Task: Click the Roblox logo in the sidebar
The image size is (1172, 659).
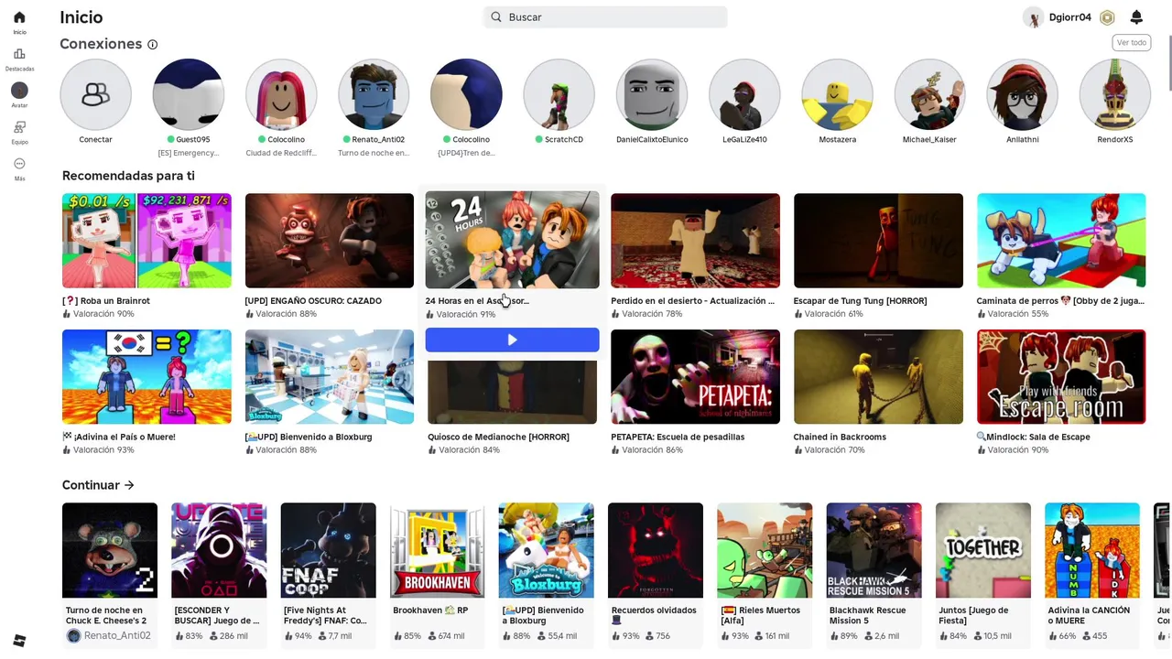Action: click(x=19, y=640)
